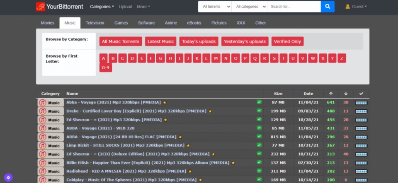Image resolution: width=398 pixels, height=183 pixels.
Task: Click music icon in Radiohead row
Action: point(43,171)
